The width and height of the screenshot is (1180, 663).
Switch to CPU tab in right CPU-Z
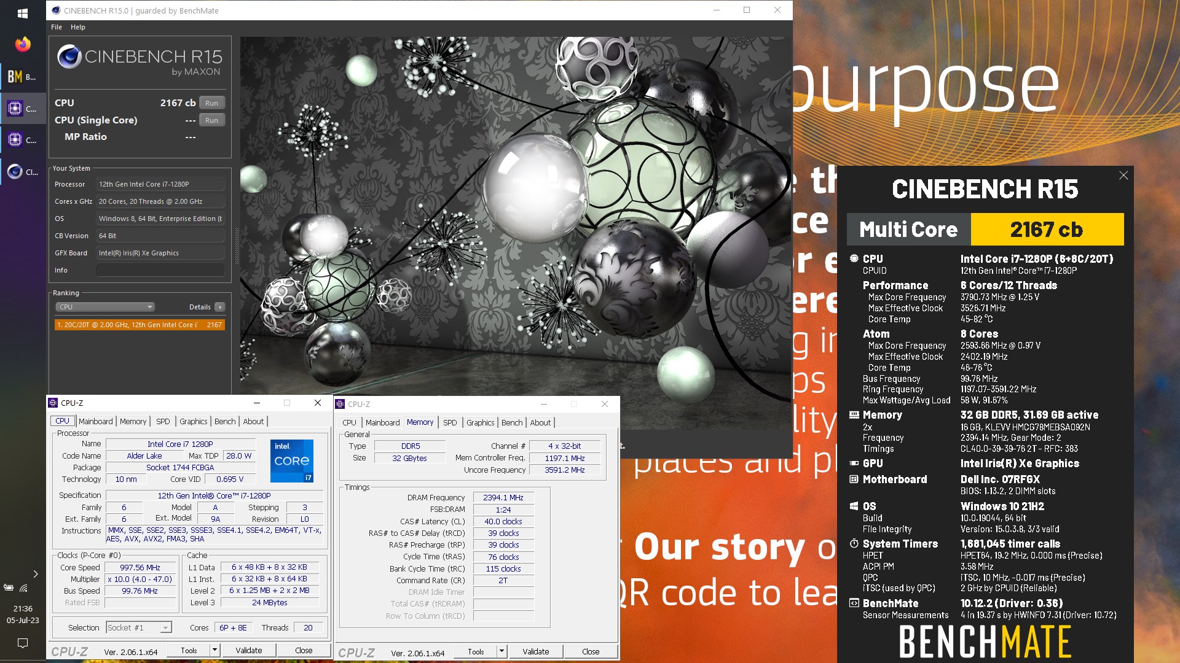349,422
